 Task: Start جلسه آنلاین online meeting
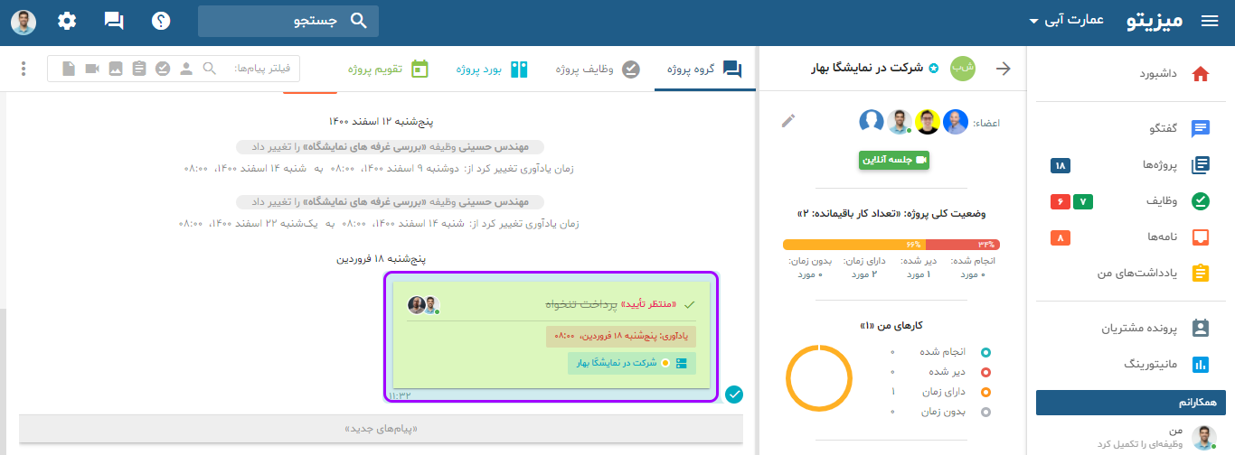coord(894,160)
